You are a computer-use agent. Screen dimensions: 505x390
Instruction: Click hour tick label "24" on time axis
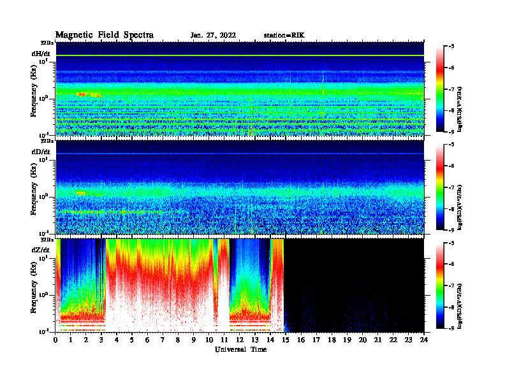pos(424,340)
